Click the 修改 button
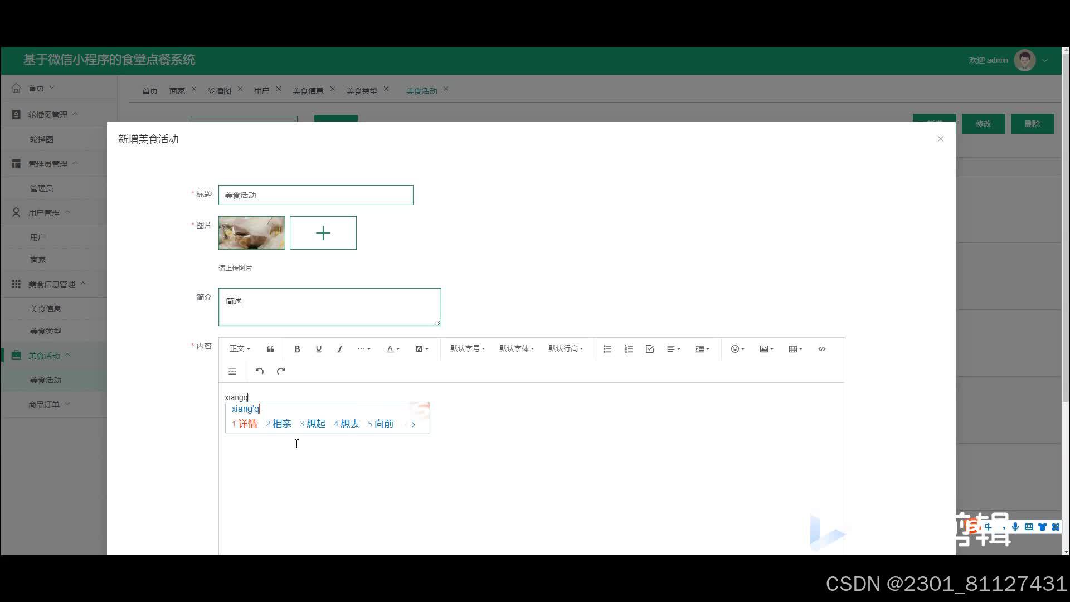 983,124
